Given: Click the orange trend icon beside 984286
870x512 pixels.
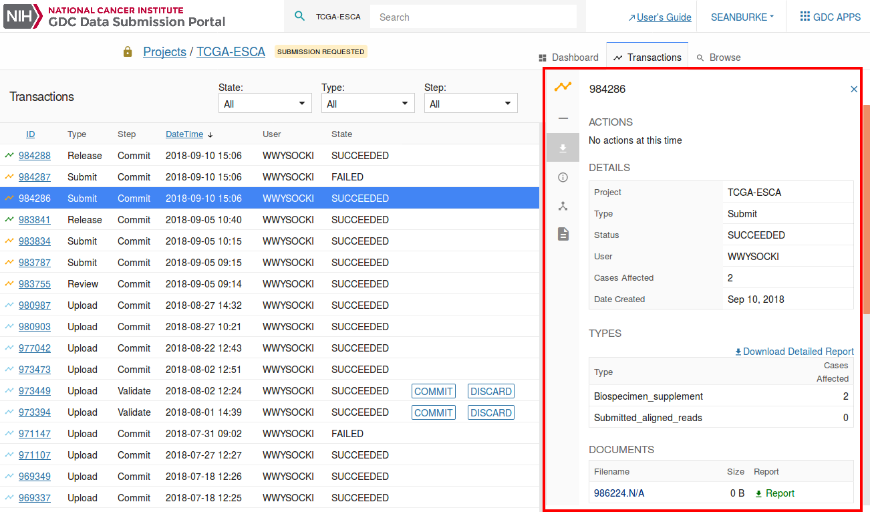Looking at the screenshot, I should click(563, 87).
